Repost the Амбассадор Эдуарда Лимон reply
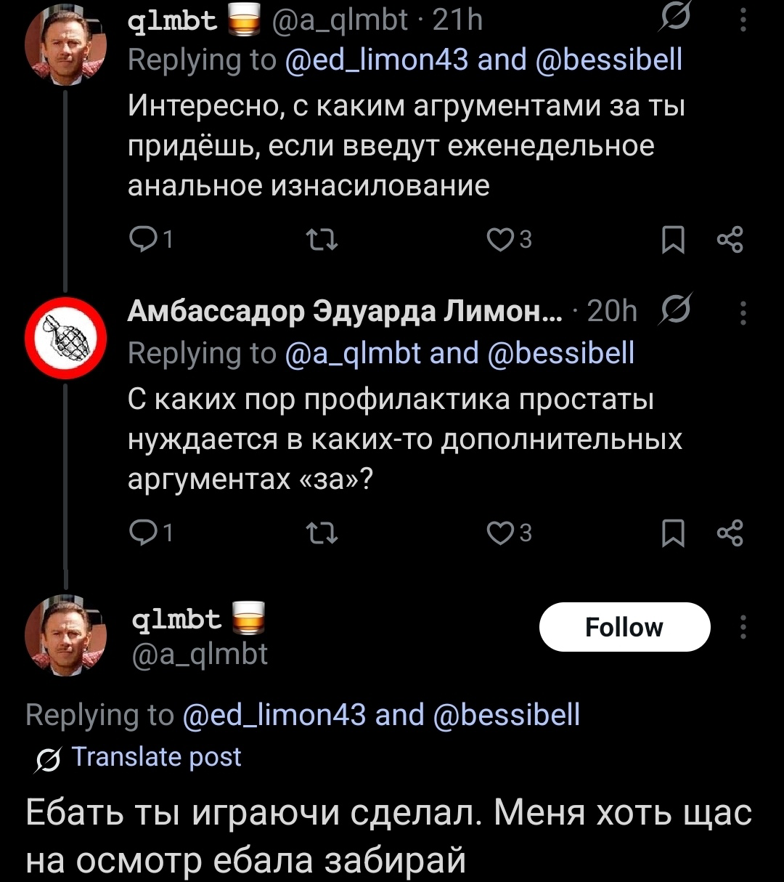This screenshot has height=882, width=784. 323,533
